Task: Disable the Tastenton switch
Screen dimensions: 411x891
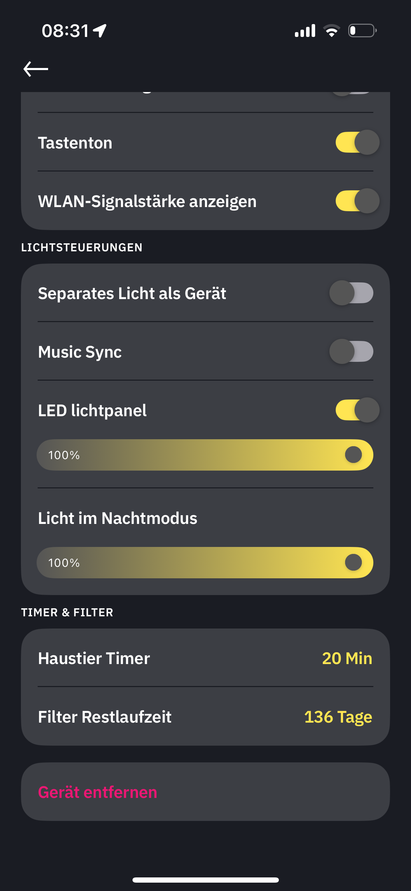Action: tap(357, 142)
